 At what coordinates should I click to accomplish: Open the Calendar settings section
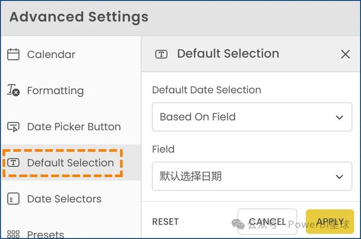tap(71, 55)
